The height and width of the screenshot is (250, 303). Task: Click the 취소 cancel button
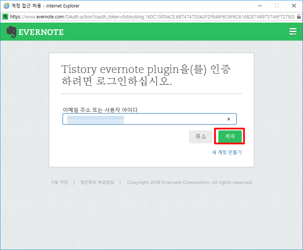tap(201, 136)
